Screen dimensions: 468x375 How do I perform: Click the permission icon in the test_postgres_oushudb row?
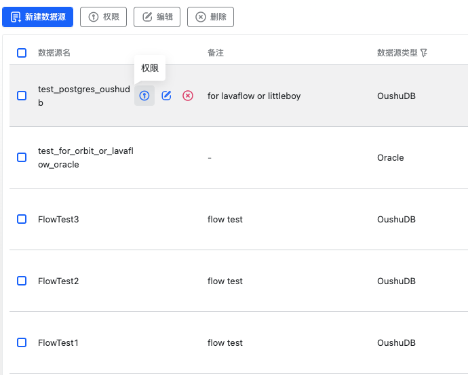144,96
